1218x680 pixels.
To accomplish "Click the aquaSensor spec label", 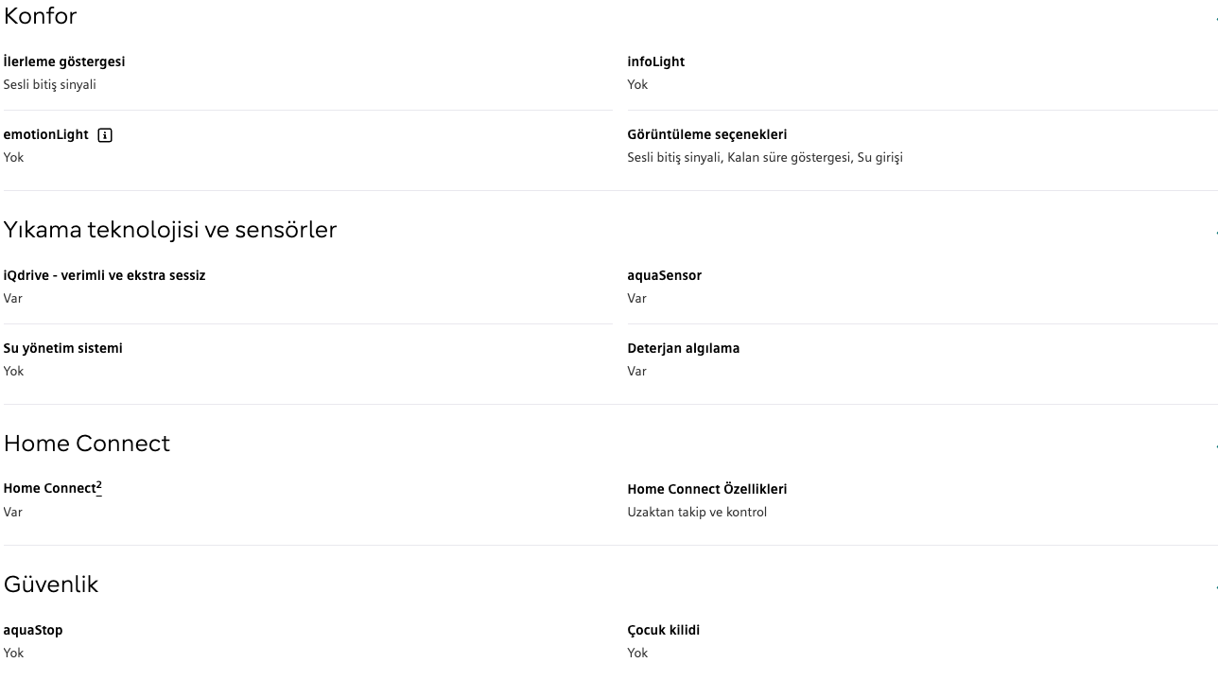I will 664,275.
